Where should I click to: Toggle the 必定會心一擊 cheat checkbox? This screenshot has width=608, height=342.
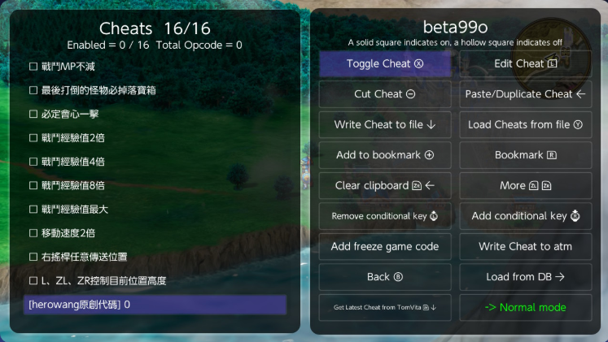coord(33,114)
